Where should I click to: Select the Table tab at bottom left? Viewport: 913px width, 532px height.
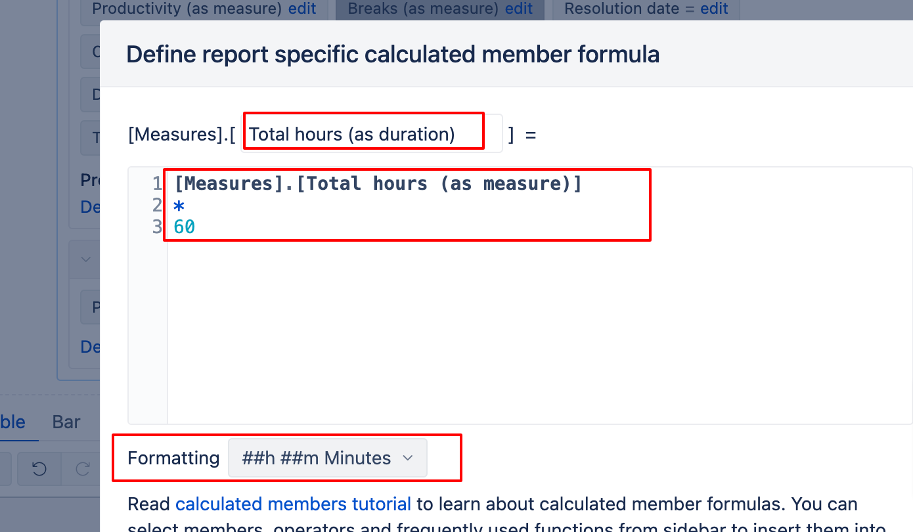pos(12,422)
